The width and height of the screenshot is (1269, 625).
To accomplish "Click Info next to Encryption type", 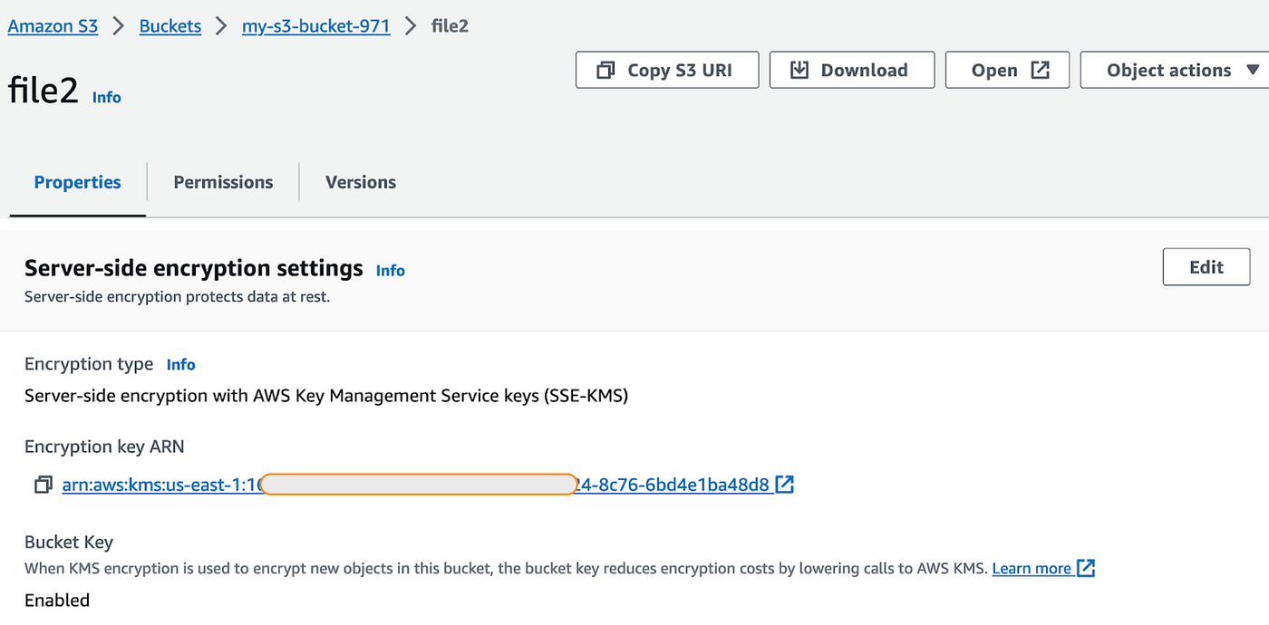I will 180,364.
